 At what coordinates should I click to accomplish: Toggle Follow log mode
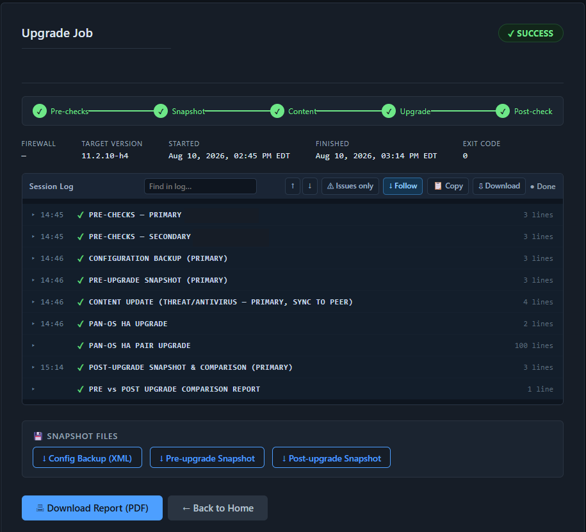click(403, 186)
